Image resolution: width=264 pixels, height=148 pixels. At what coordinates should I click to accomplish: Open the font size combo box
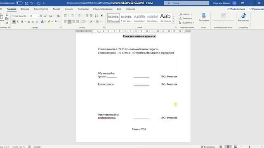tap(34, 16)
